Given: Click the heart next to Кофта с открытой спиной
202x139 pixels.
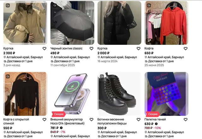Looking at the screenshot, I should point(45,120).
